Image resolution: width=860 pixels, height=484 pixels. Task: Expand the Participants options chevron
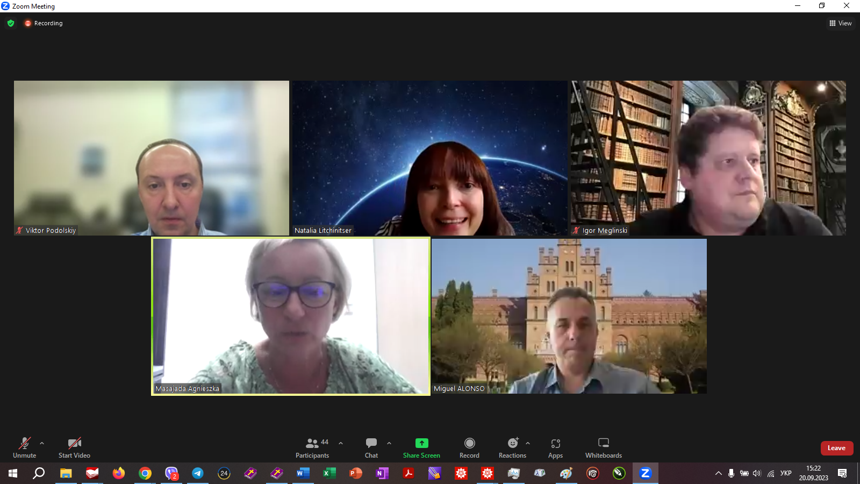341,443
